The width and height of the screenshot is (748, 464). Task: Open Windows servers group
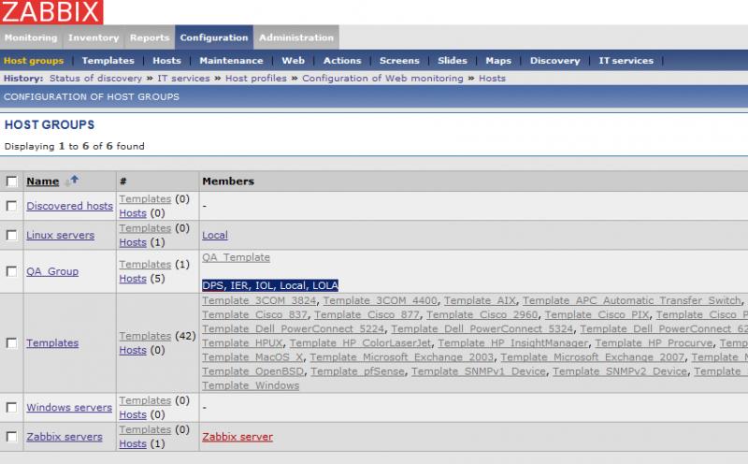[x=69, y=407]
